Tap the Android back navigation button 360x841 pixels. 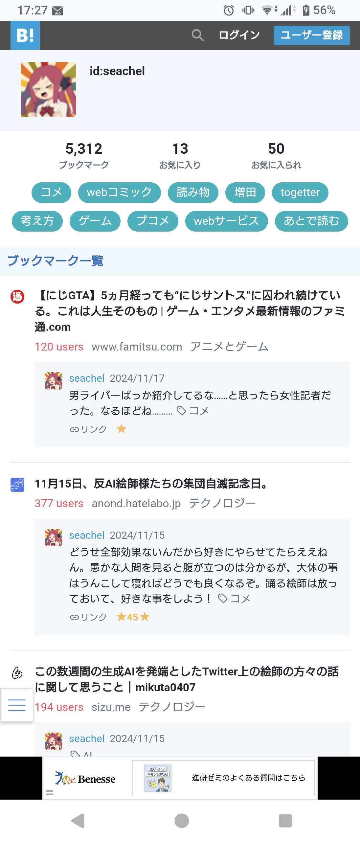(x=78, y=821)
